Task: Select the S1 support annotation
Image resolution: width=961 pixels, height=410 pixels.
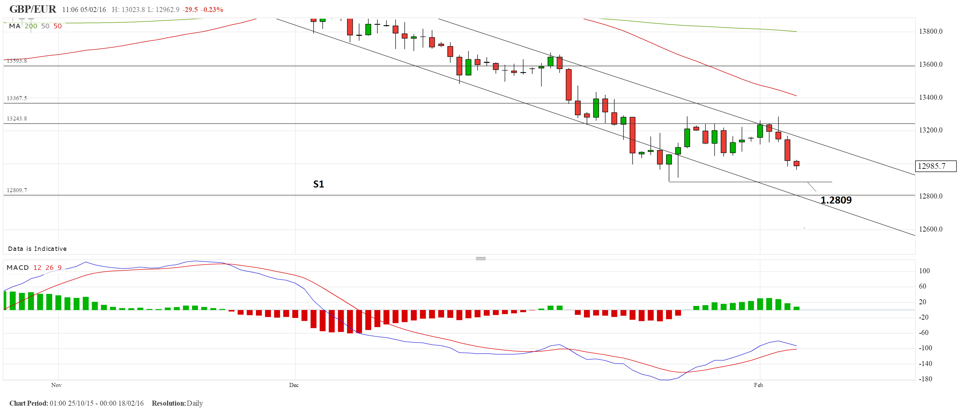Action: tap(318, 184)
